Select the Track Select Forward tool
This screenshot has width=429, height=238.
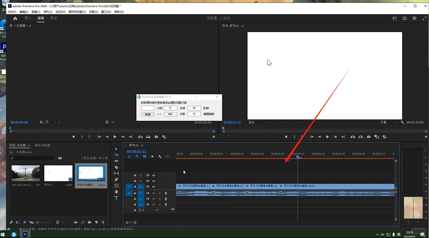point(116,155)
